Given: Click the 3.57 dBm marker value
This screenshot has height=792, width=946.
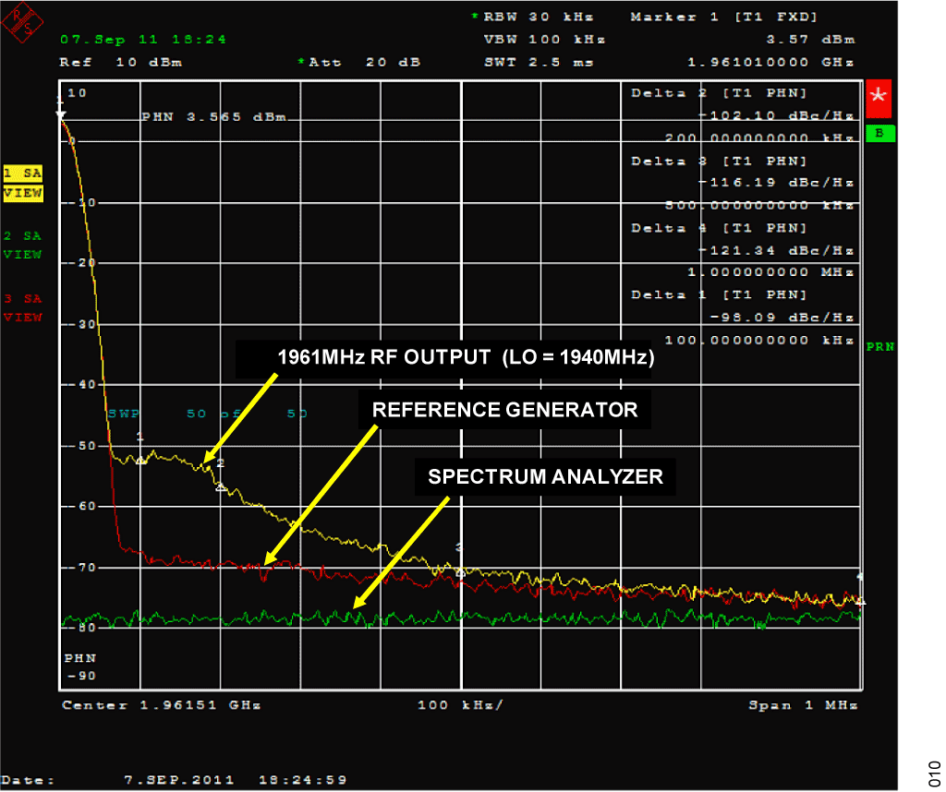Looking at the screenshot, I should point(811,39).
